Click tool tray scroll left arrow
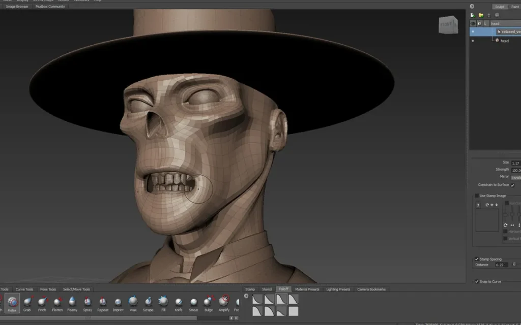Image resolution: width=521 pixels, height=325 pixels. [231, 318]
